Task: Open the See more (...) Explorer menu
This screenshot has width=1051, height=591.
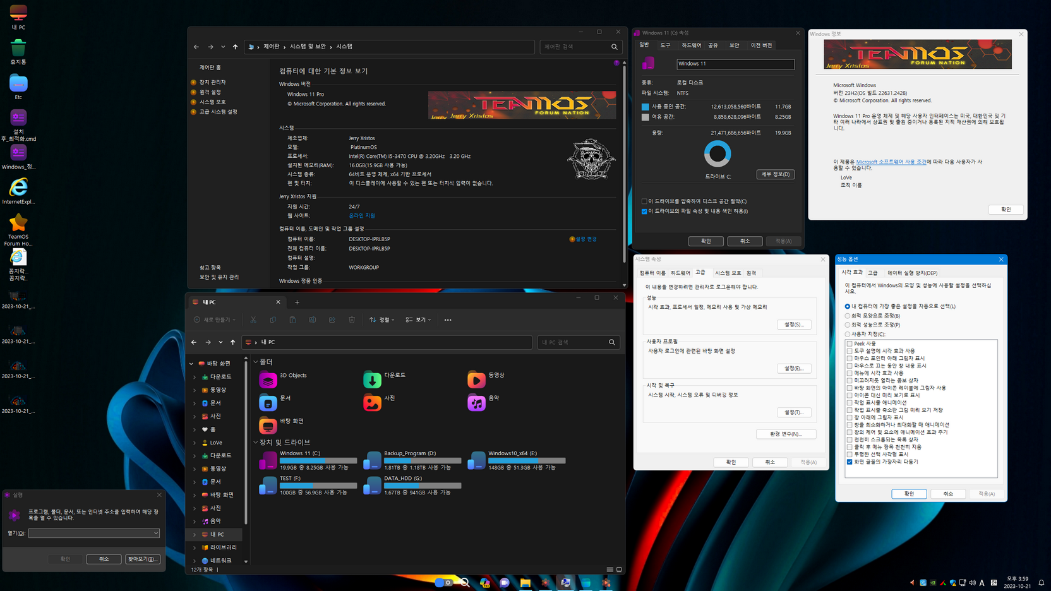Action: point(448,319)
